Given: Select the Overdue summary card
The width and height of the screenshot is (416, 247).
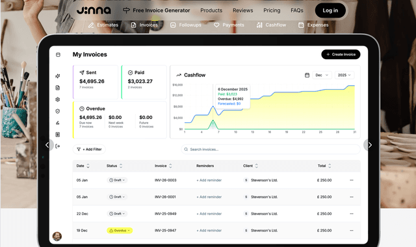Looking at the screenshot, I should click(120, 120).
